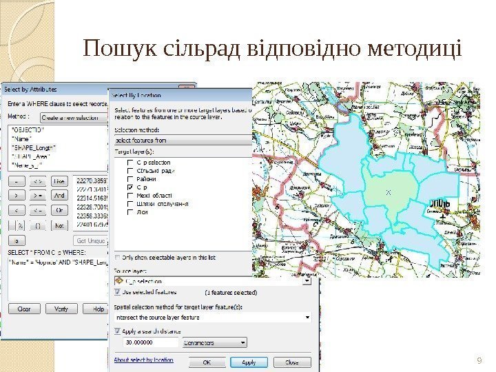The image size is (496, 372).
Task: Click the Verify button
Action: pos(61,309)
